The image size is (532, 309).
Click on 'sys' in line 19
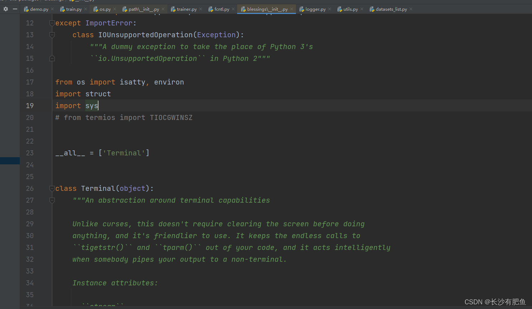[x=92, y=106]
